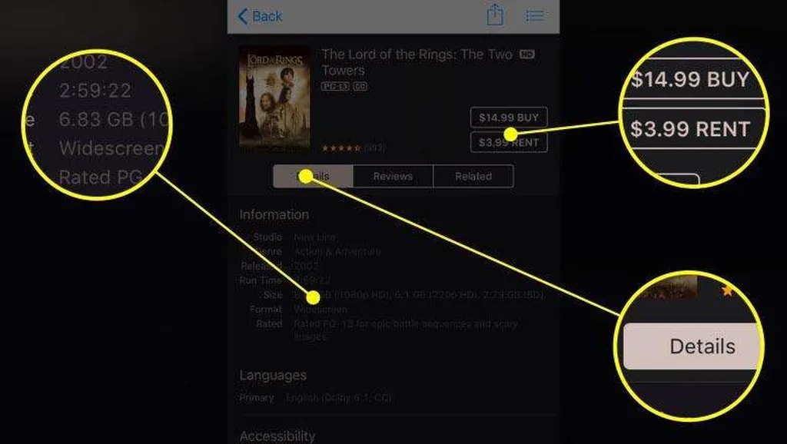This screenshot has height=444, width=787.
Task: Tap the Back text link
Action: pos(267,16)
